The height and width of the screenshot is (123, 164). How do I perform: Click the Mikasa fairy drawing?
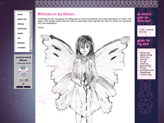tap(85, 78)
